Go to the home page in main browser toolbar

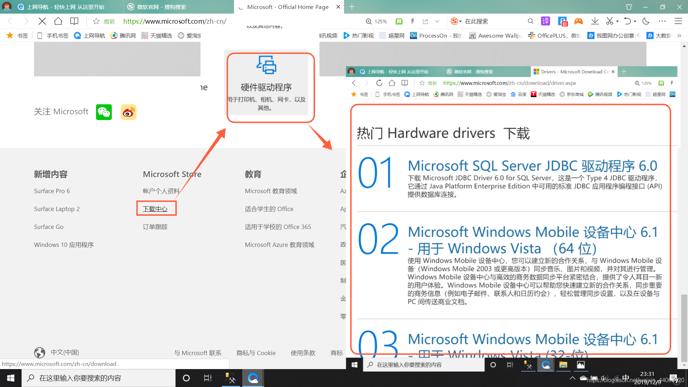point(58,21)
